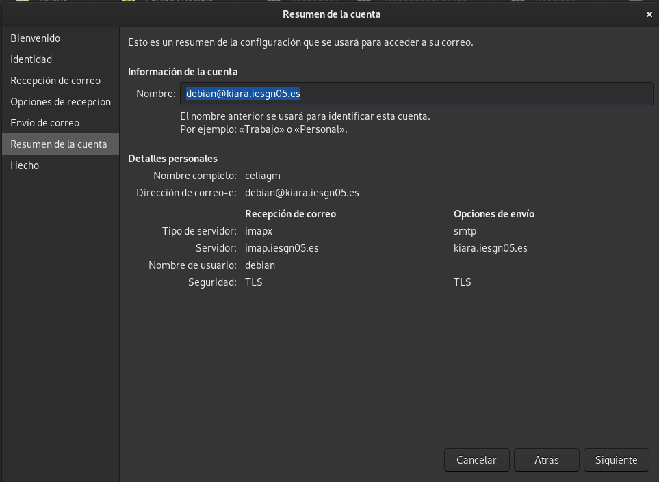
Task: Go to the Bienvenido step in sidebar
Action: click(x=36, y=38)
